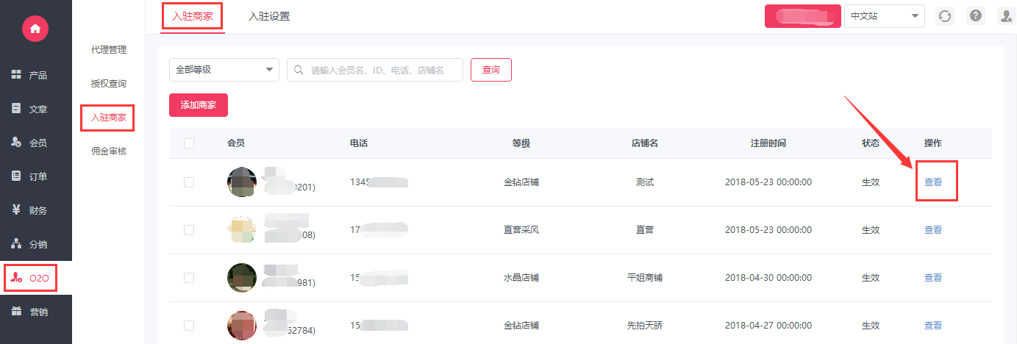Click the red home icon

(x=35, y=29)
